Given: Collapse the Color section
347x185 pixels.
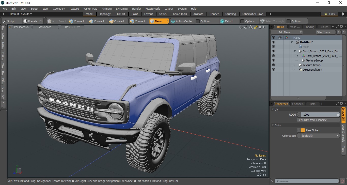Looking at the screenshot, I should [x=273, y=125].
